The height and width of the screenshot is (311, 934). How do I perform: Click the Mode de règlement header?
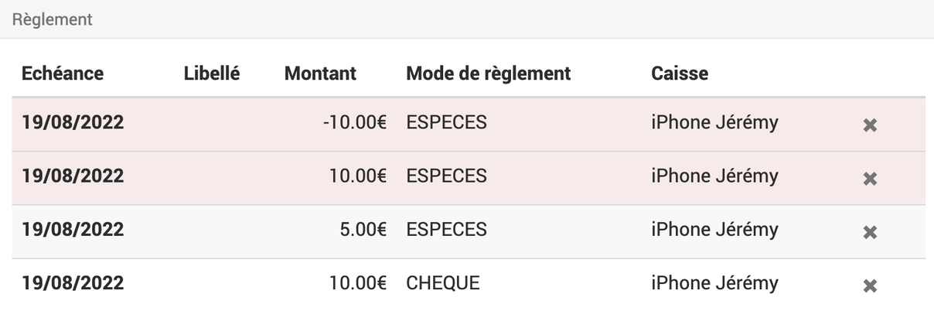[489, 73]
